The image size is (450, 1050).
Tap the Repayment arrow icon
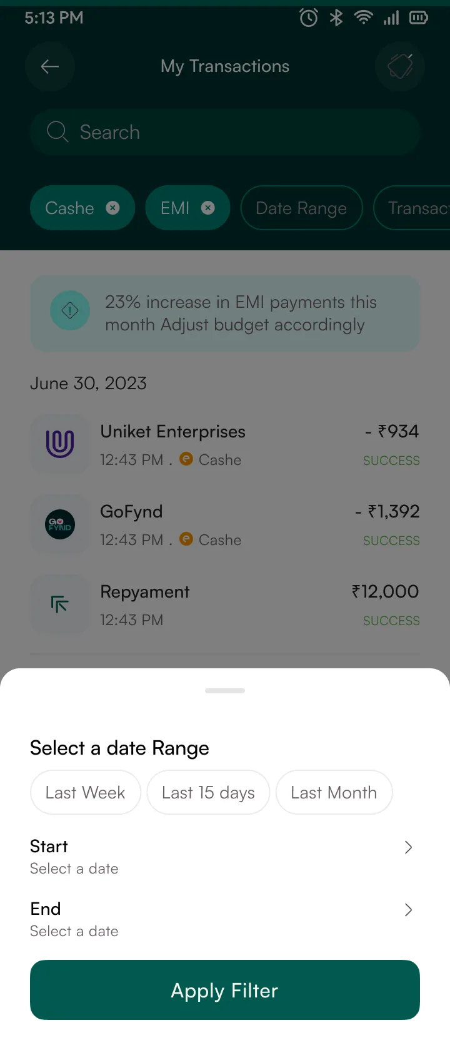pos(60,604)
